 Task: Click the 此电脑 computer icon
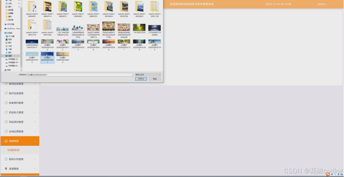6,33
